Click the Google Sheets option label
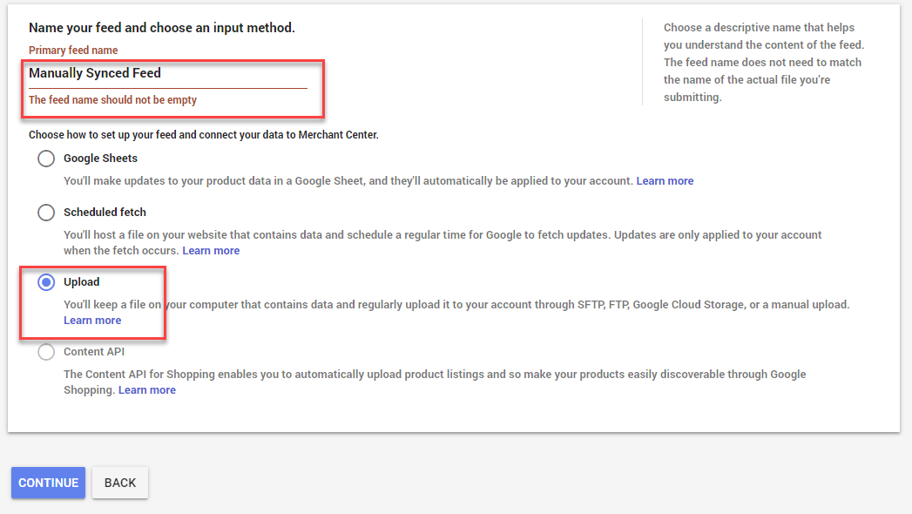 [x=101, y=159]
